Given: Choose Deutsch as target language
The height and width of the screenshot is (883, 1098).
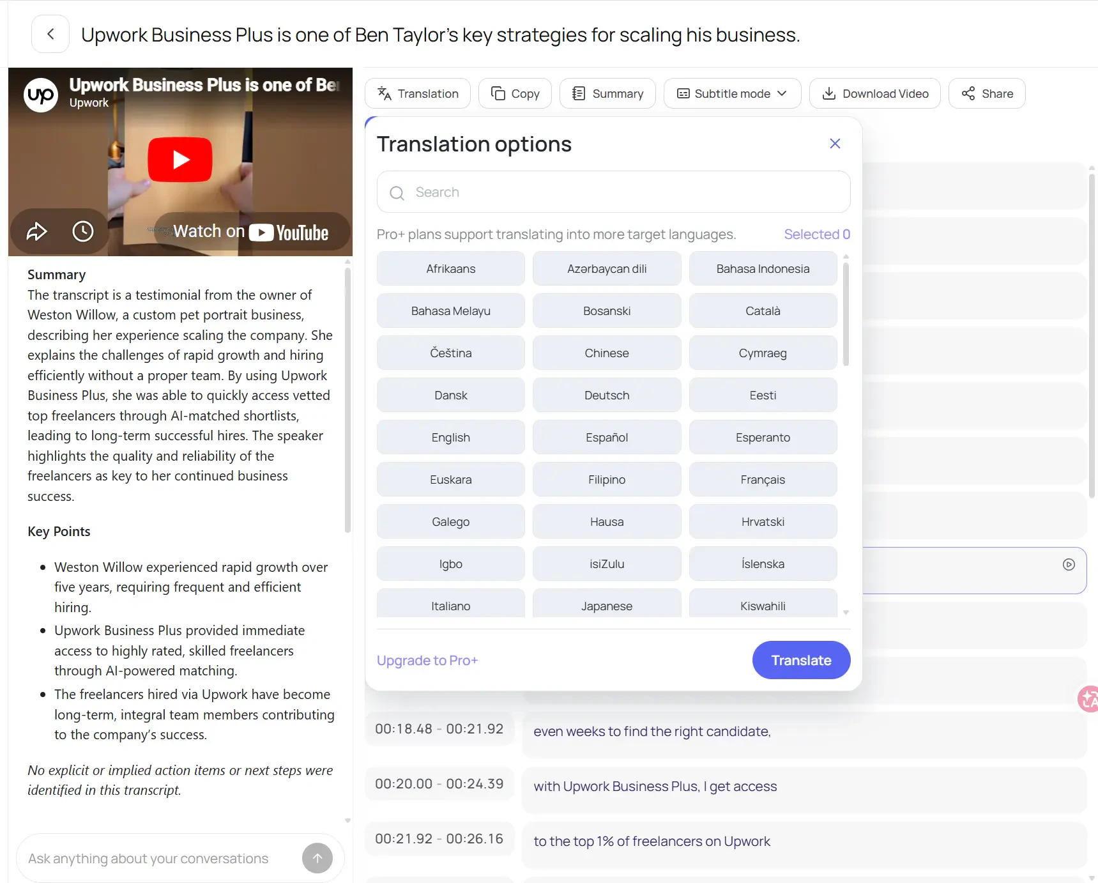Looking at the screenshot, I should (x=607, y=395).
